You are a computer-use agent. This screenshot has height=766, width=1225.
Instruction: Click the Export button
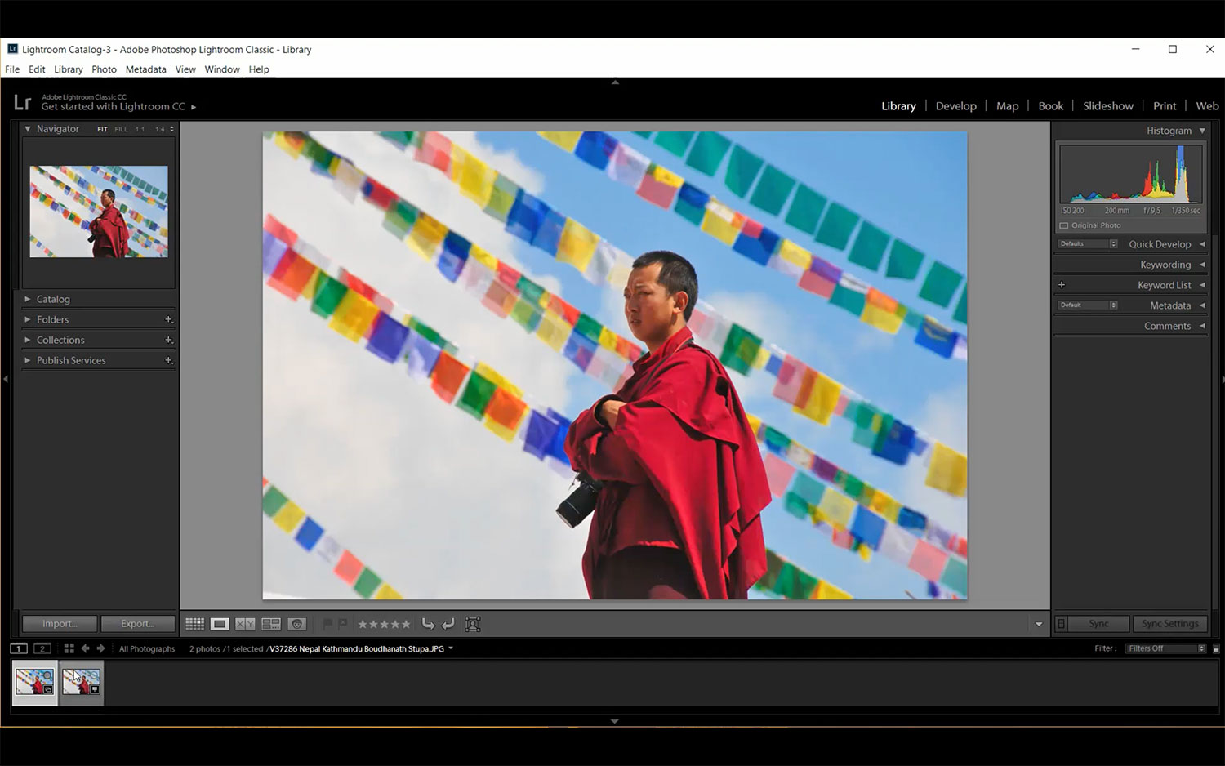tap(137, 624)
